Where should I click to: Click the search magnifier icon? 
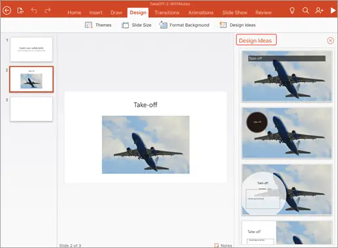point(305,10)
